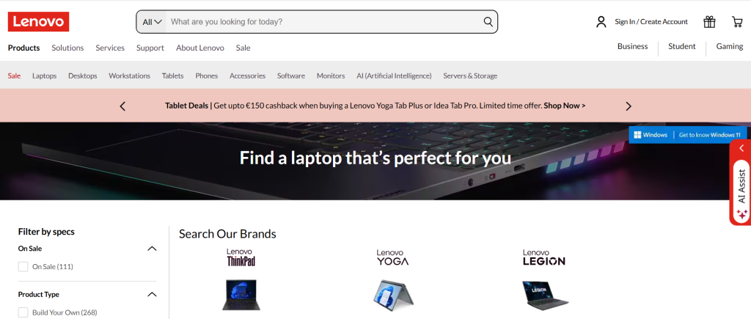Image resolution: width=751 pixels, height=319 pixels.
Task: Check the On Sale (111) checkbox
Action: point(23,266)
